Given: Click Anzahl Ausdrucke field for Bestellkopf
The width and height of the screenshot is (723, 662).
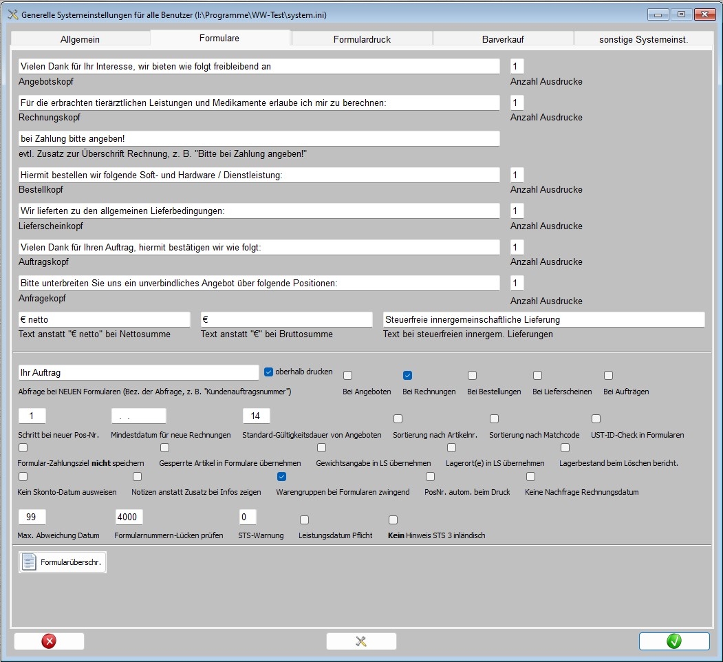Looking at the screenshot, I should click(517, 175).
